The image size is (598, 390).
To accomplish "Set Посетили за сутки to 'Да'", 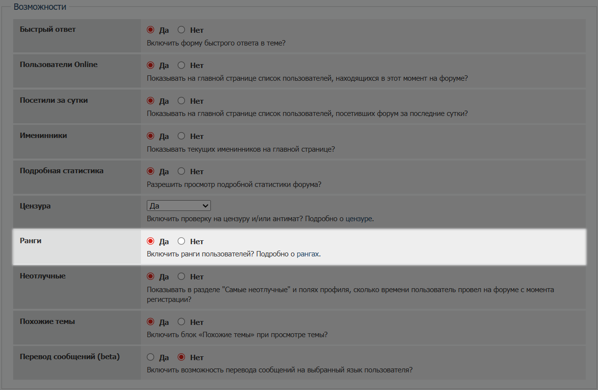I will [151, 101].
